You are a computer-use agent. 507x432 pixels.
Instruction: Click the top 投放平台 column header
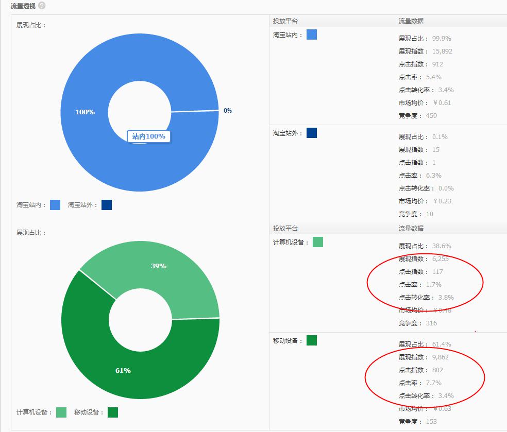[285, 21]
